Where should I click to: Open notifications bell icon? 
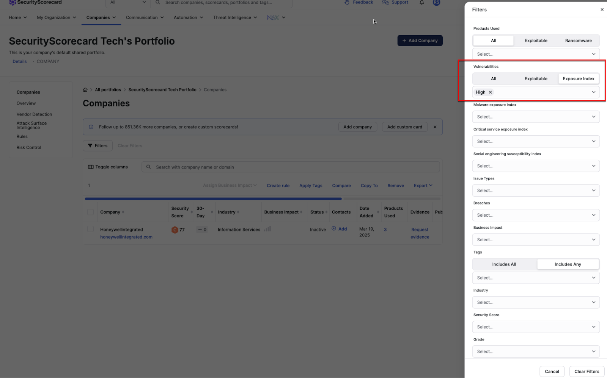pyautogui.click(x=421, y=2)
